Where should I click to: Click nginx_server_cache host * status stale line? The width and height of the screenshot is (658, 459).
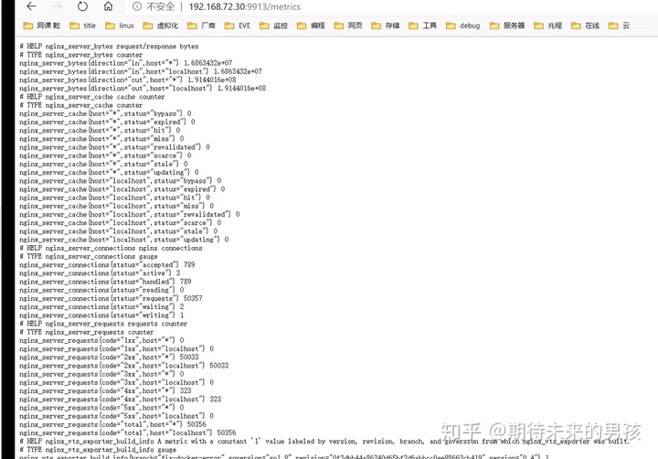(x=103, y=164)
